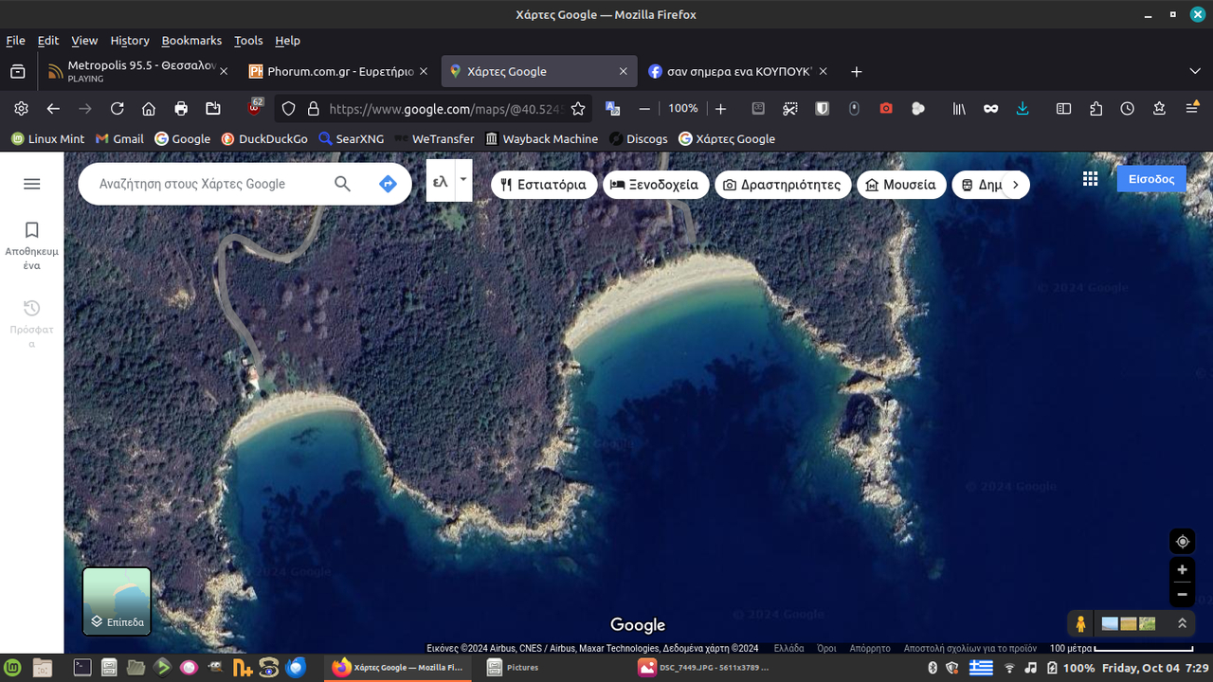Open the terminal from the taskbar
1213x682 pixels.
82,668
